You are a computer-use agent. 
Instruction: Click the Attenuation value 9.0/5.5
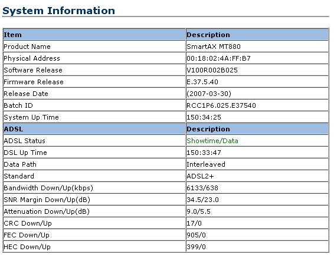click(x=198, y=211)
